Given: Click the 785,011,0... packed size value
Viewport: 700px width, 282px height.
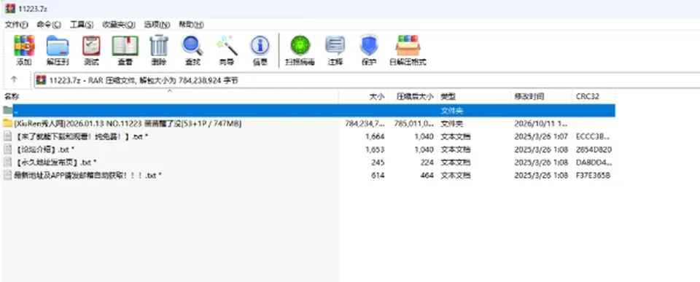Looking at the screenshot, I should pos(414,124).
